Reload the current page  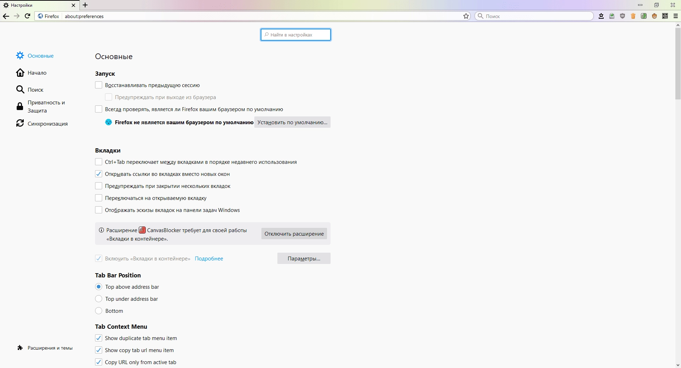pos(27,16)
